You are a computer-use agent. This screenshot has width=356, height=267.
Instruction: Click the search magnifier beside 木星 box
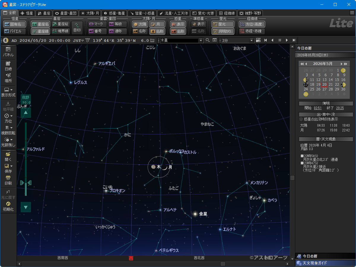pos(208,40)
